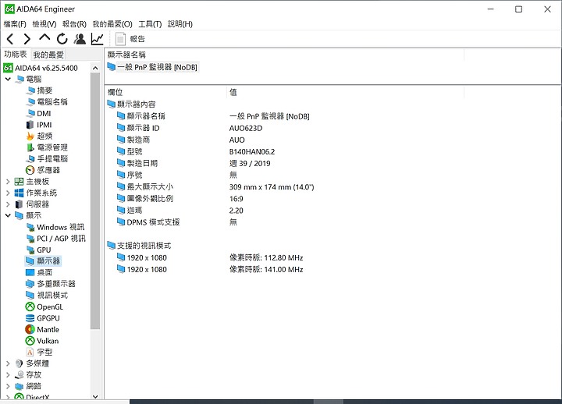Select the 最大顯示大小 row
Image resolution: width=562 pixels, height=404 pixels.
pyautogui.click(x=215, y=186)
